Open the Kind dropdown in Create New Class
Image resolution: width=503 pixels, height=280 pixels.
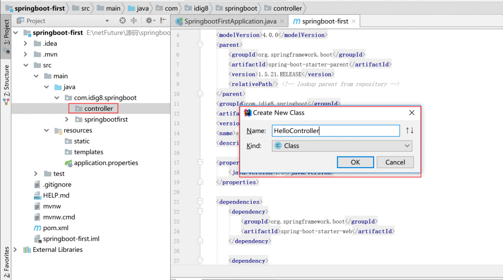coord(342,146)
